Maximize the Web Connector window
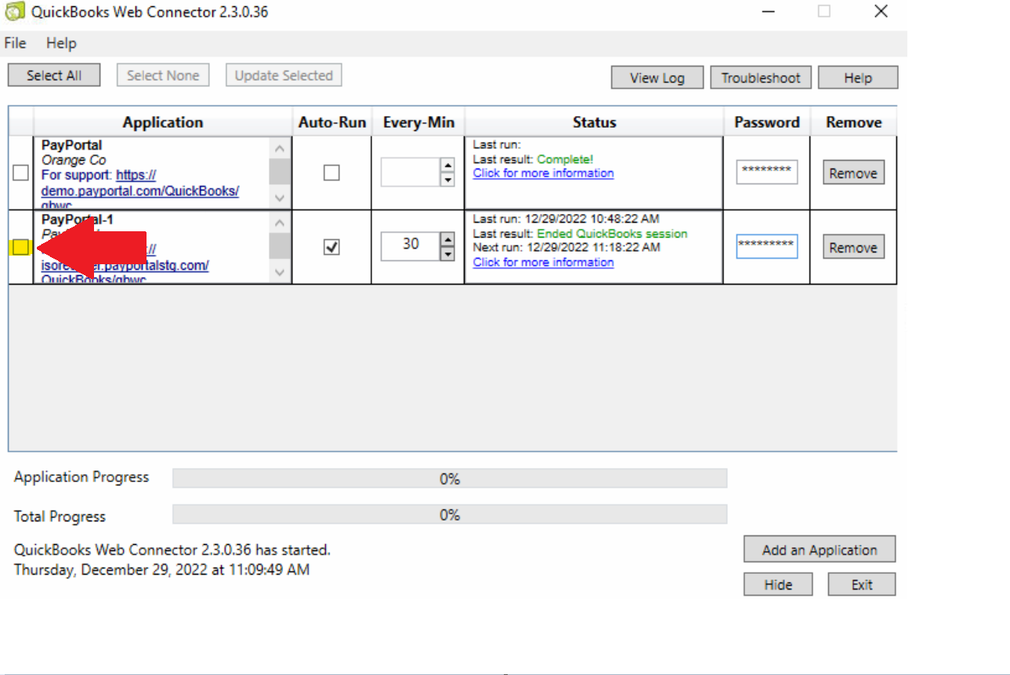Screen dimensions: 1010x675 click(824, 12)
